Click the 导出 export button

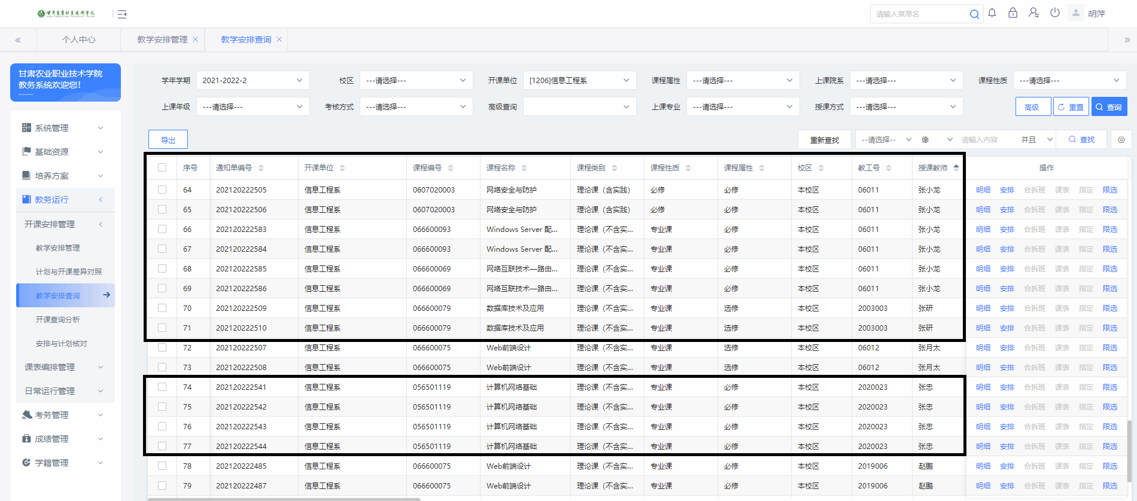(168, 140)
